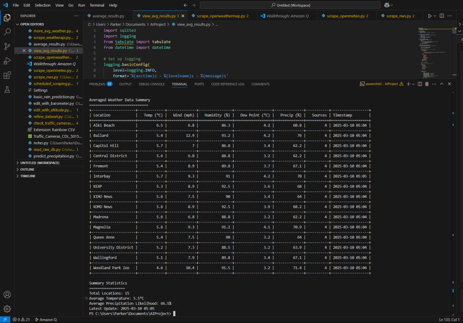The image size is (463, 323).
Task: Open the Help menu
Action: tap(113, 5)
